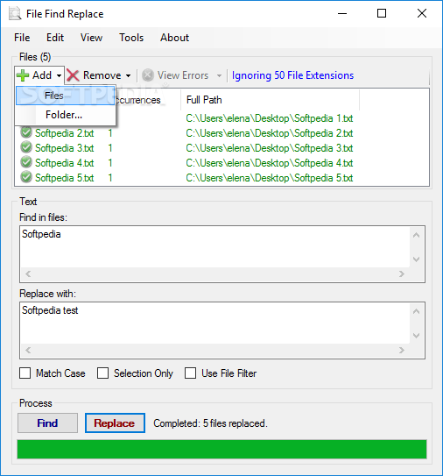Maximize the File Find Replace window
Image resolution: width=443 pixels, height=476 pixels.
pyautogui.click(x=382, y=14)
